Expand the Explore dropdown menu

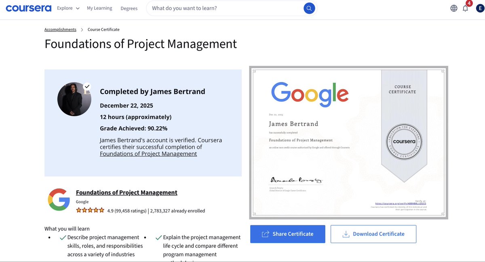[68, 8]
